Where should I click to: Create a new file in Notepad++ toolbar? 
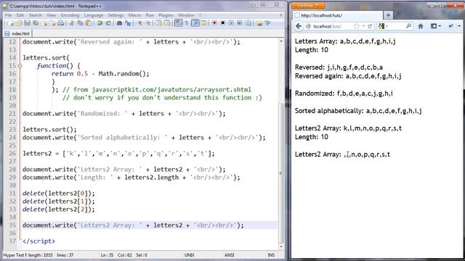12,23
